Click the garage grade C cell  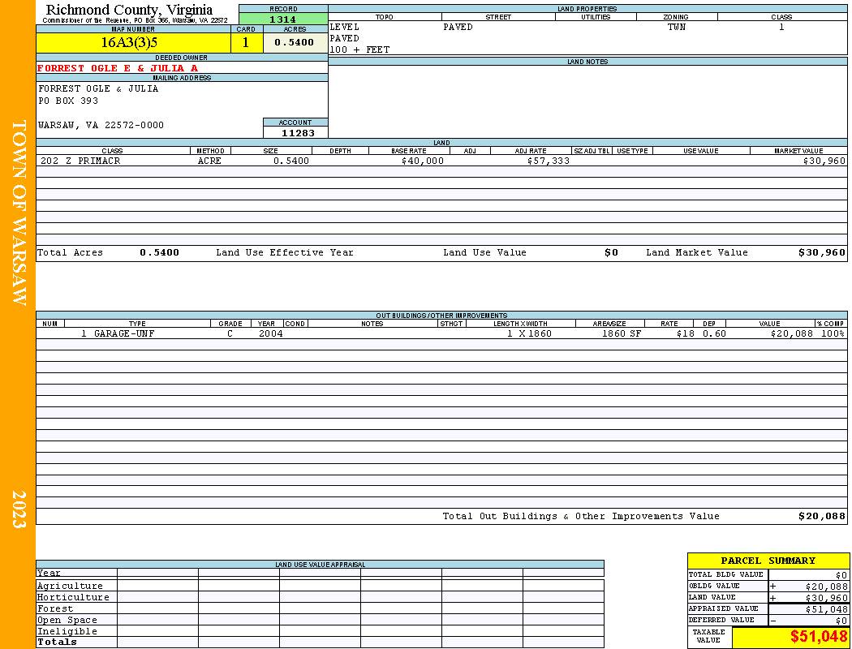pos(230,333)
